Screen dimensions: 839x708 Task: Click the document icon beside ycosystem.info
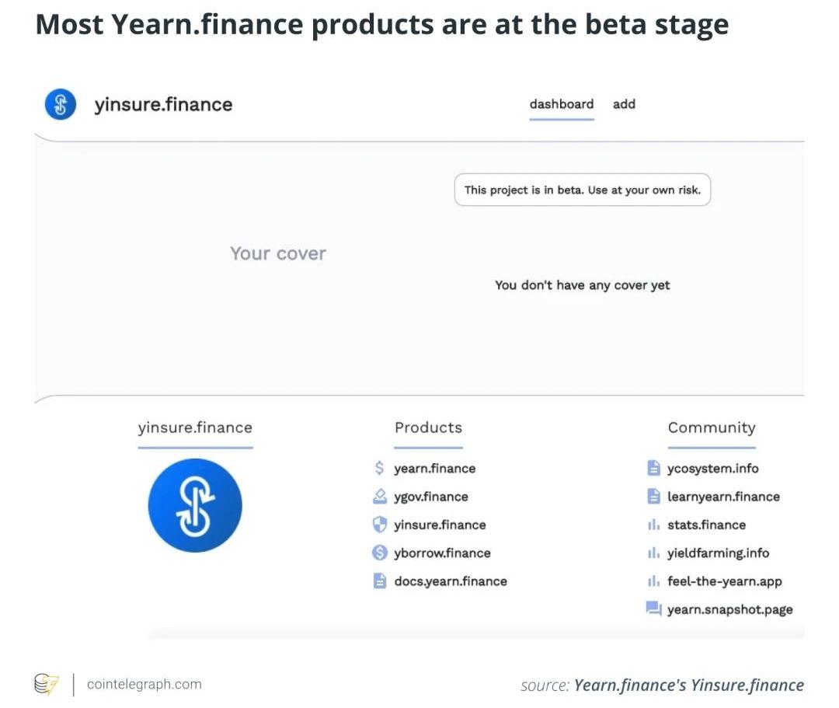653,469
